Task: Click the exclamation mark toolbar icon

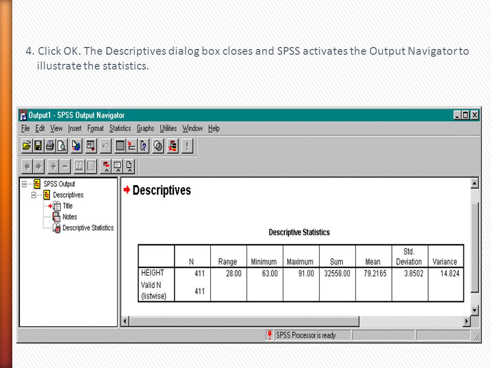Action: coord(187,146)
